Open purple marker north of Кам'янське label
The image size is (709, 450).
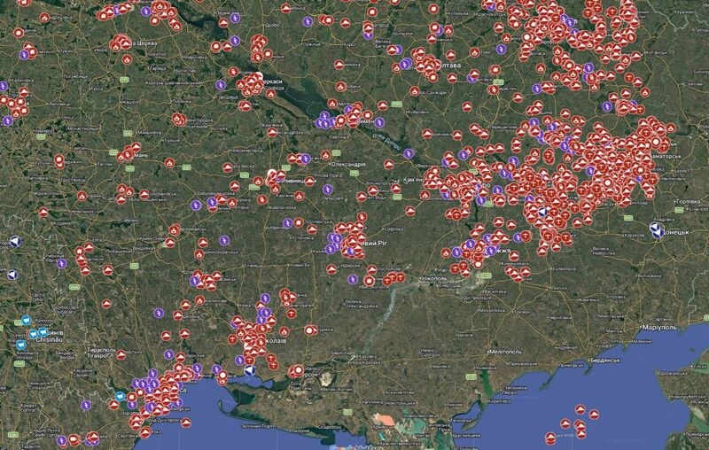pos(409,153)
